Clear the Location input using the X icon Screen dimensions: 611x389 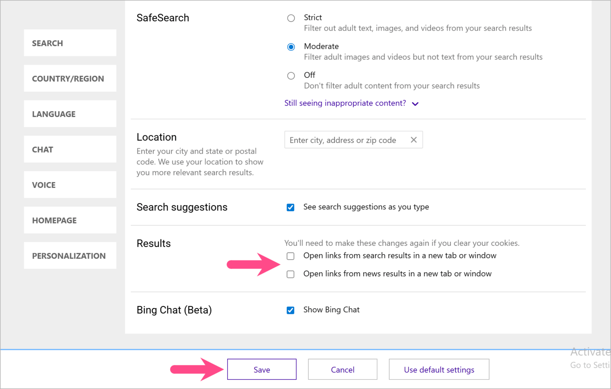coord(413,140)
